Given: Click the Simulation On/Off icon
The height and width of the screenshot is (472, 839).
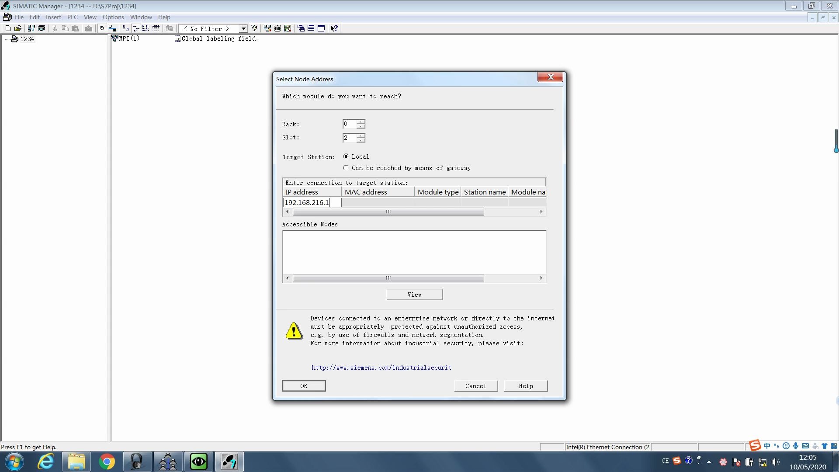Looking at the screenshot, I should pos(277,28).
